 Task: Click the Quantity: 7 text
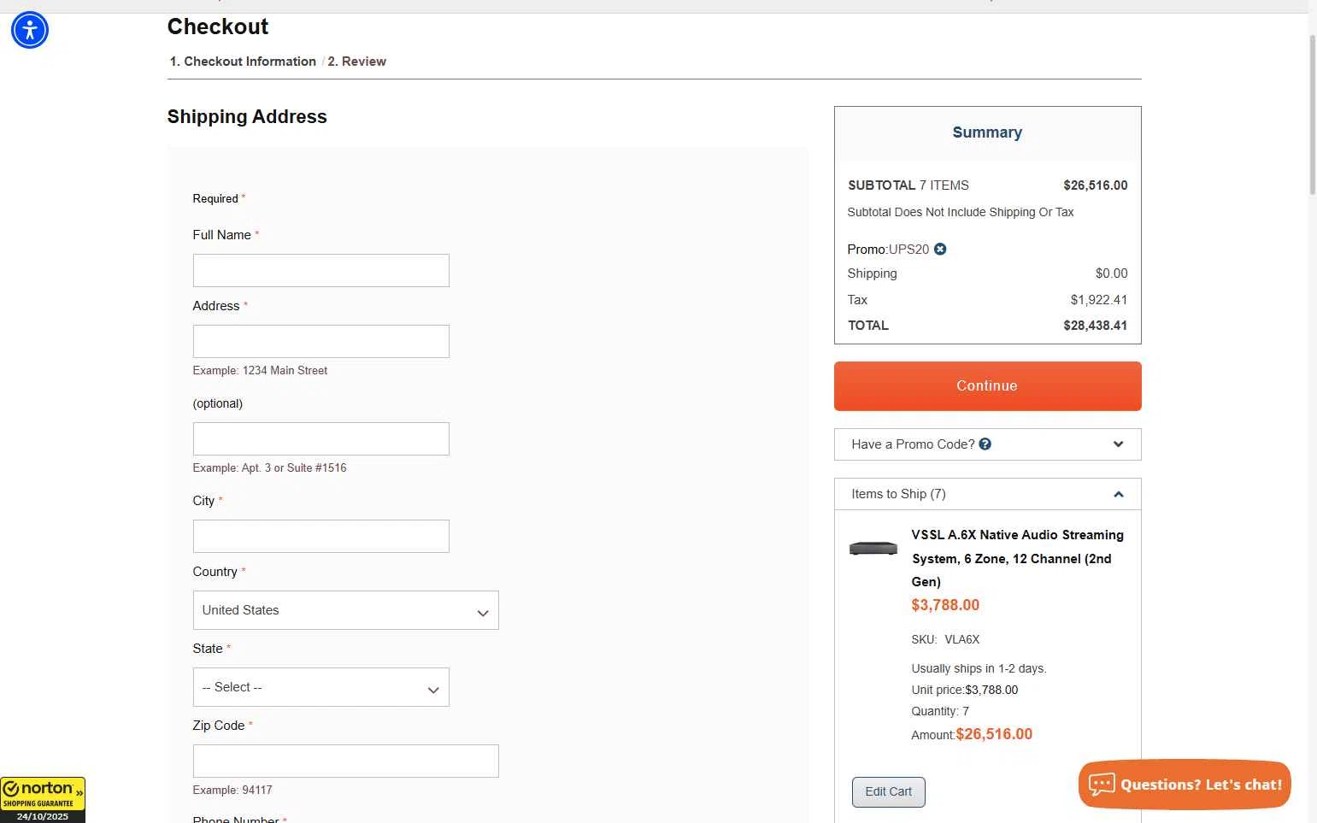point(940,711)
